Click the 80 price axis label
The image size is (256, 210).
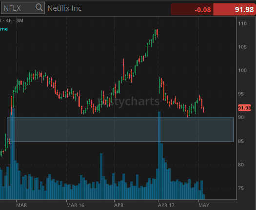click(241, 165)
